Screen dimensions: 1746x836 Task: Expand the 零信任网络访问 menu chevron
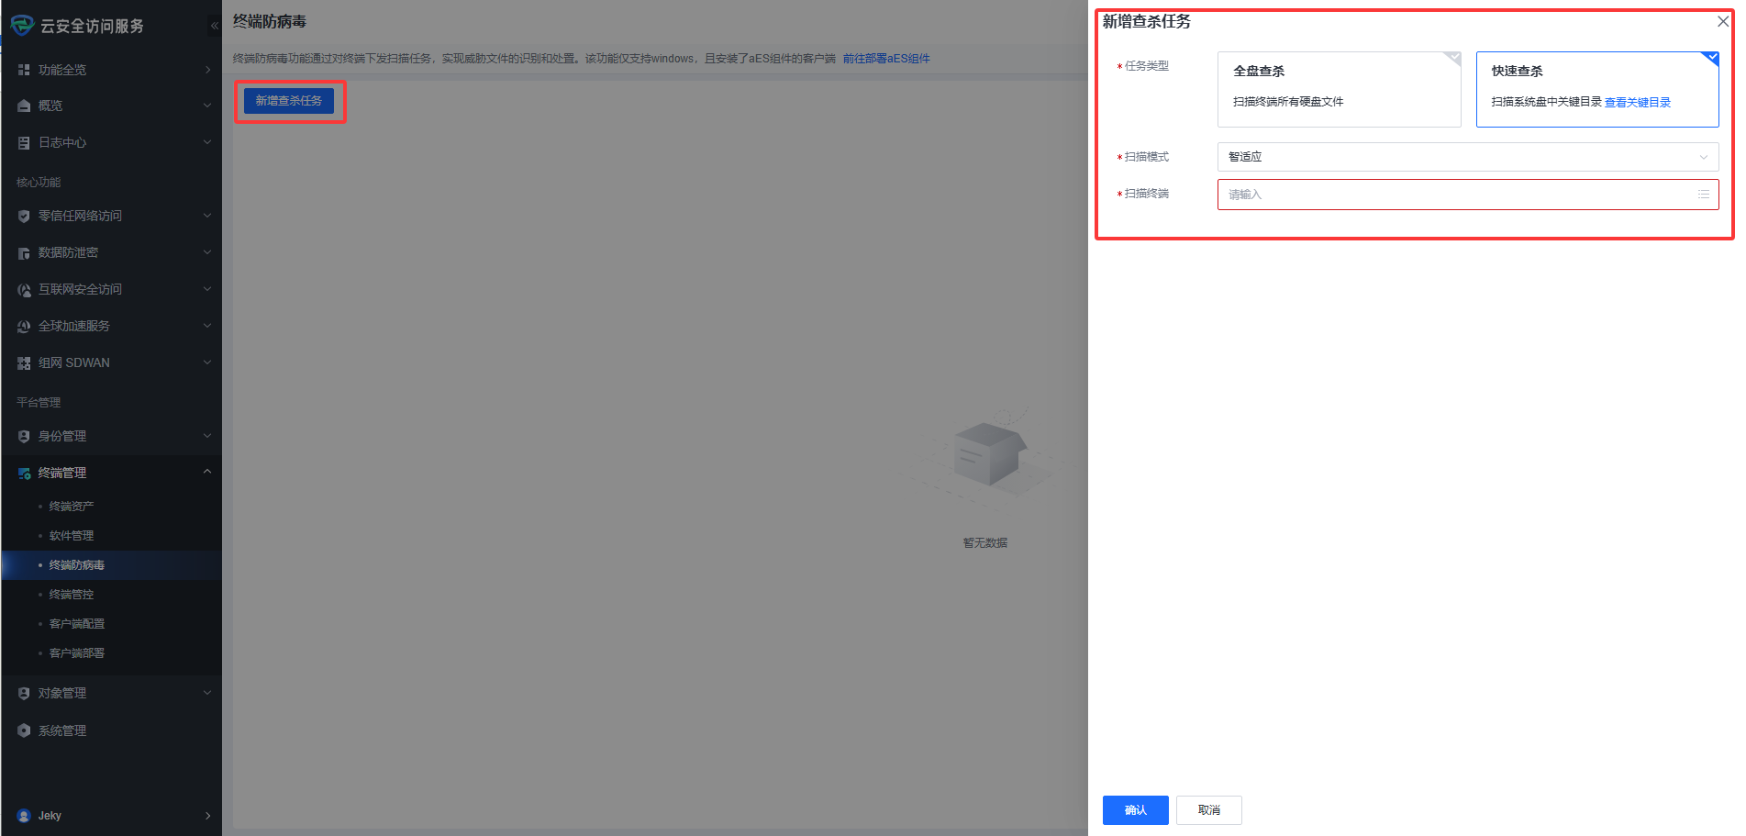click(207, 216)
